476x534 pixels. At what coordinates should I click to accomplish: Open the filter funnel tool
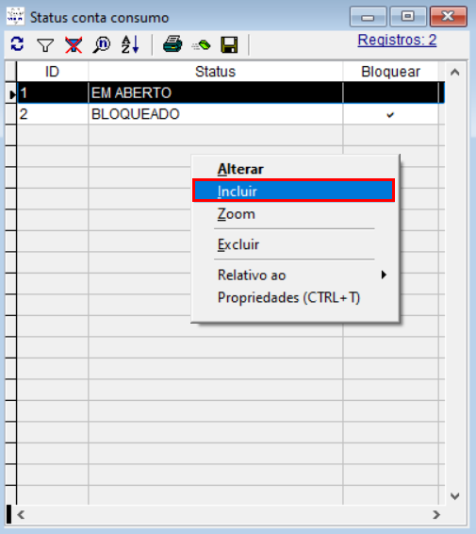(x=45, y=44)
